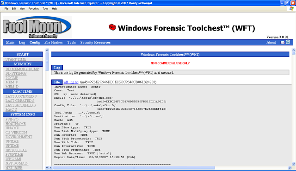
Task: Click the sidebar scroll up arrow
Action: coord(47,50)
